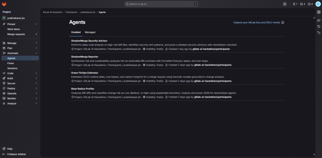Click the Code section icon
The height and width of the screenshot is (158, 322).
tap(4, 73)
